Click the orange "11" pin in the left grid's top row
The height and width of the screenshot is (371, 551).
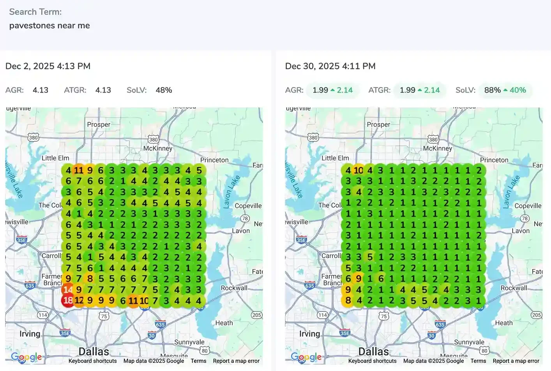(78, 170)
